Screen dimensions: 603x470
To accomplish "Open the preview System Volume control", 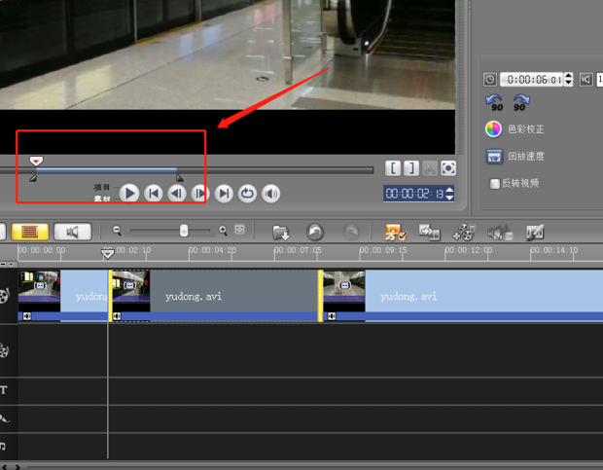I will 270,194.
